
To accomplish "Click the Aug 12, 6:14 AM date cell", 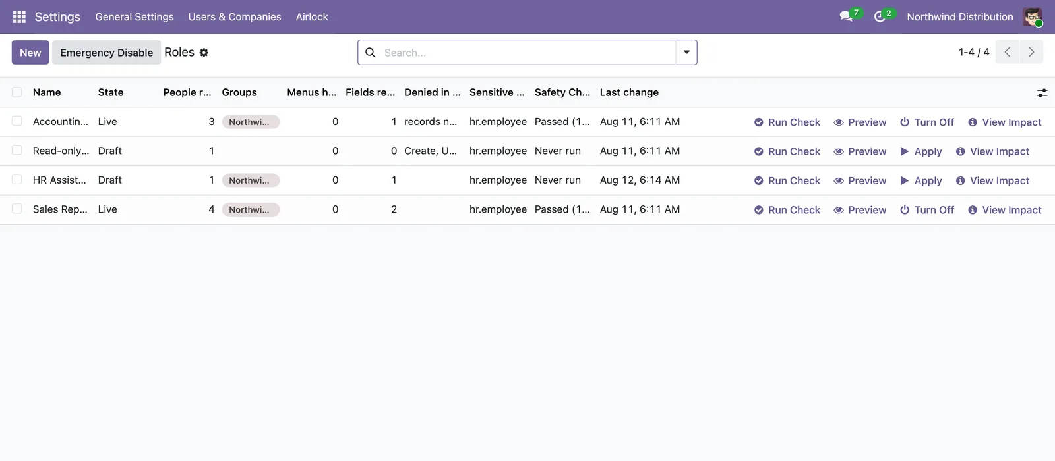I will tap(640, 180).
